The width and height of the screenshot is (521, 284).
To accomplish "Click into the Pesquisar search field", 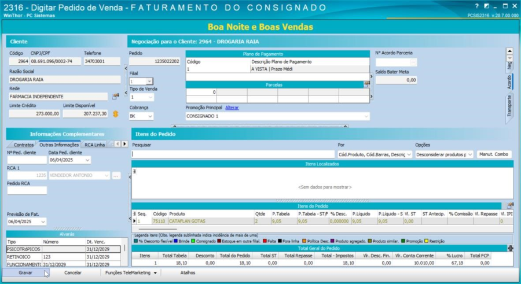I will [x=233, y=154].
